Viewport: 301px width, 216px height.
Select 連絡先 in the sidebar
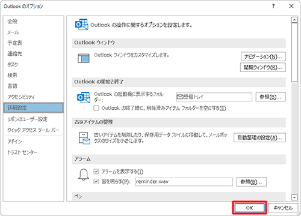point(14,53)
